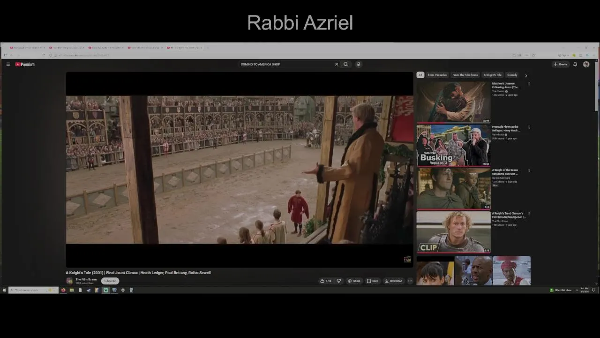The width and height of the screenshot is (600, 338).
Task: Select the 'Comedy' filter chip
Action: [x=512, y=75]
